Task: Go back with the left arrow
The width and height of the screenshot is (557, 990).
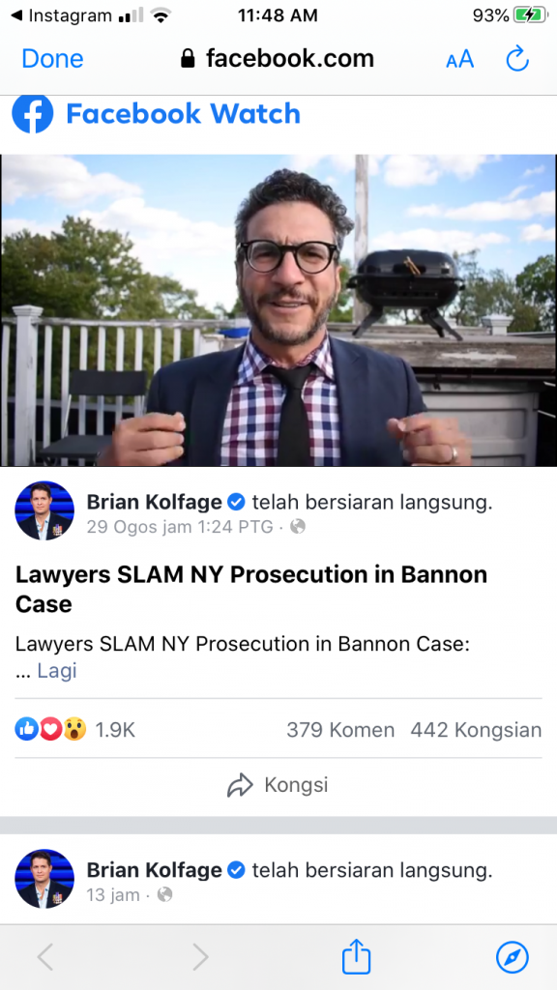Action: coord(44,957)
